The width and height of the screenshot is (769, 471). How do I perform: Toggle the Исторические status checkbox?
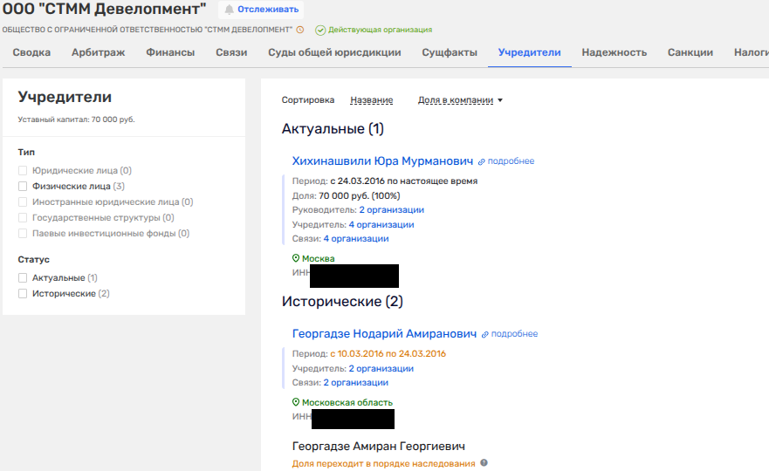pyautogui.click(x=24, y=294)
